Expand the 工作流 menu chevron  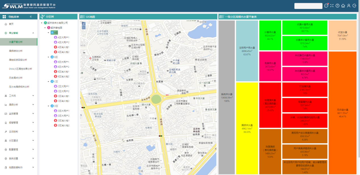[x=33, y=96]
